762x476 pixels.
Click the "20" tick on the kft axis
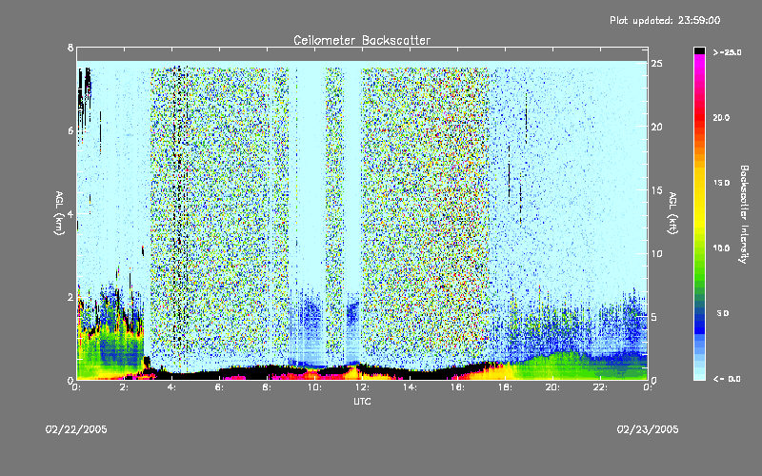[657, 127]
